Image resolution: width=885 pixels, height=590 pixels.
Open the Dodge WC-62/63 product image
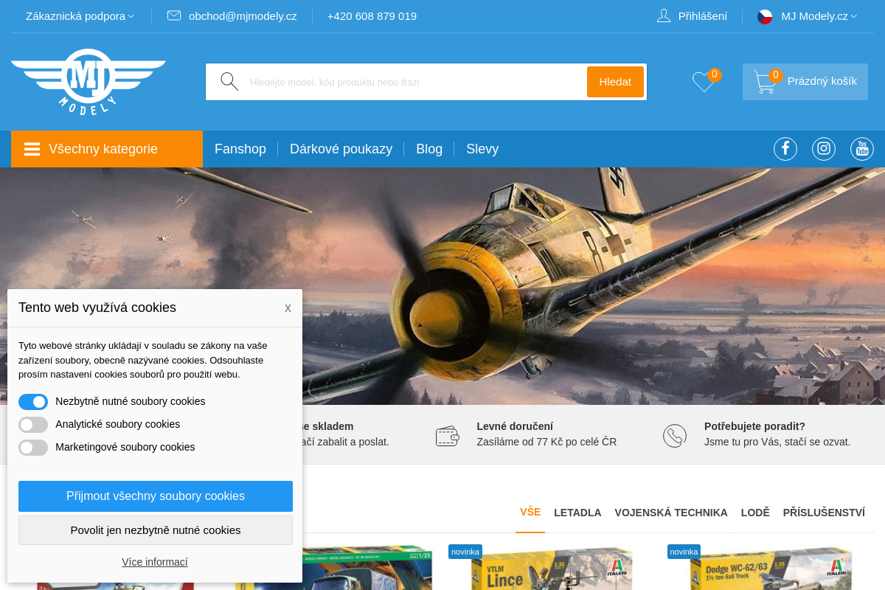(x=771, y=568)
